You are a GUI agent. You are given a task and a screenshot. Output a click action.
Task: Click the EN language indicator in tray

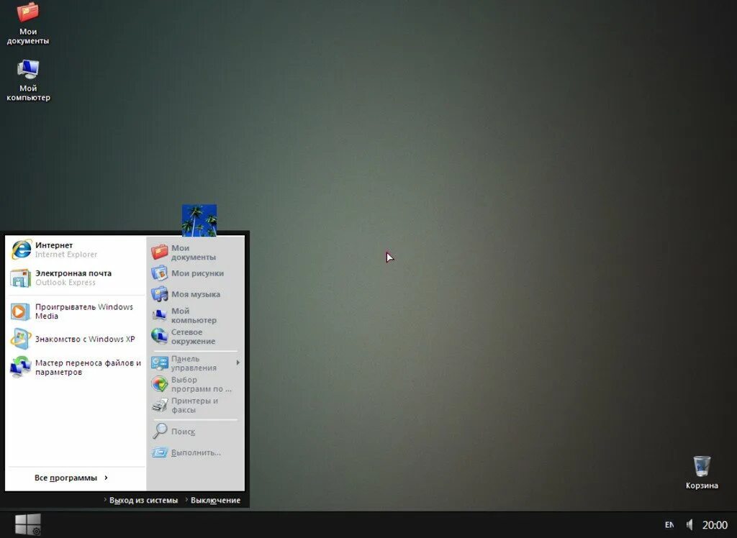point(669,525)
